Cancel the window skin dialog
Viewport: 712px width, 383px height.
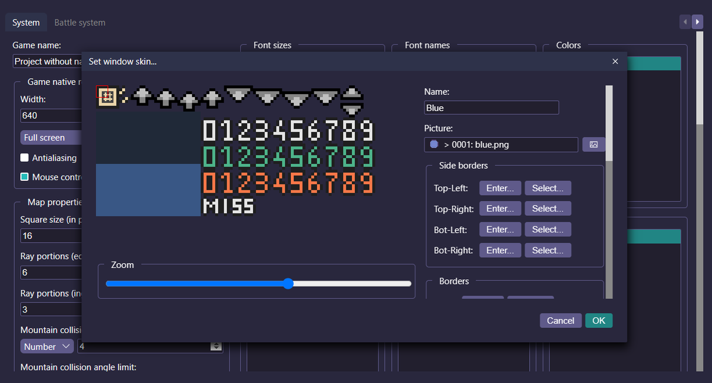pos(561,320)
